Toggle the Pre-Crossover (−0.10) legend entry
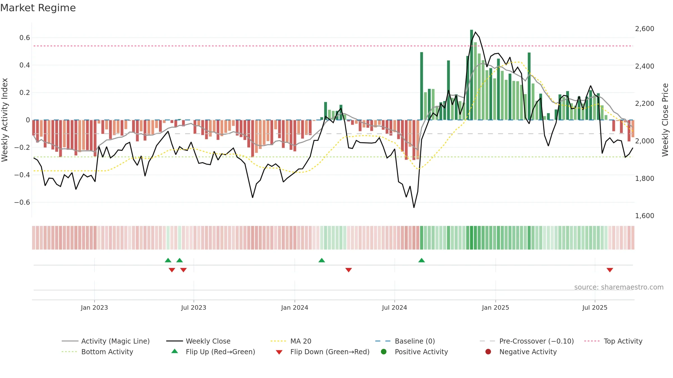673x378 pixels. coord(527,341)
